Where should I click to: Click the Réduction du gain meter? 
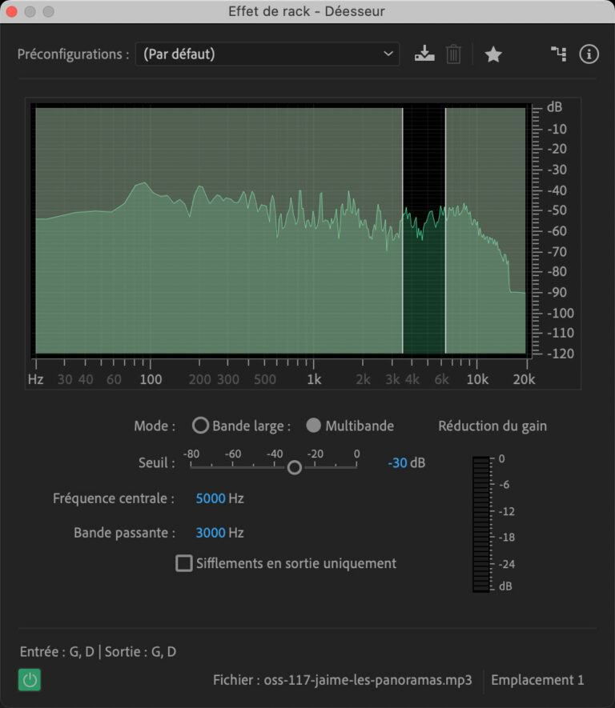click(481, 524)
